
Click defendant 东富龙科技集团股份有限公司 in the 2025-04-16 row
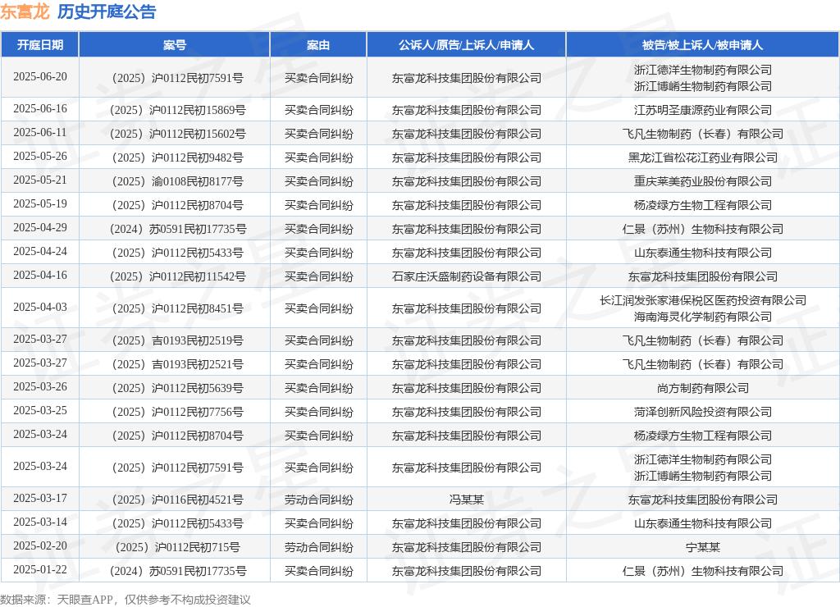point(702,276)
